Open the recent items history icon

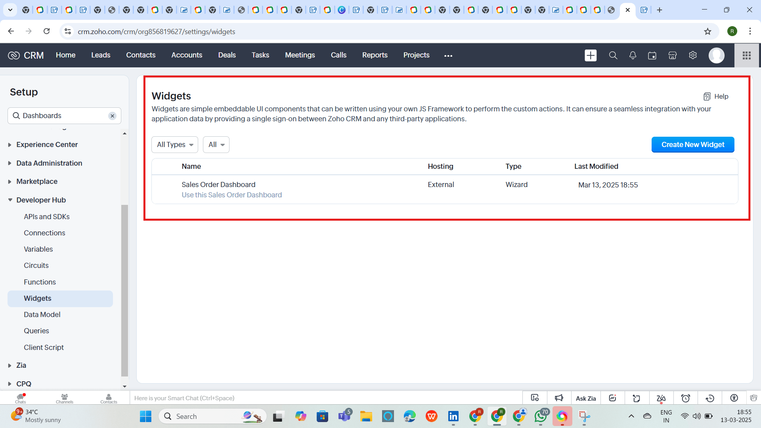coord(710,398)
